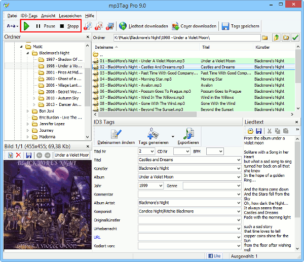Pause the playing track
This screenshot has height=262, width=304.
46,26
